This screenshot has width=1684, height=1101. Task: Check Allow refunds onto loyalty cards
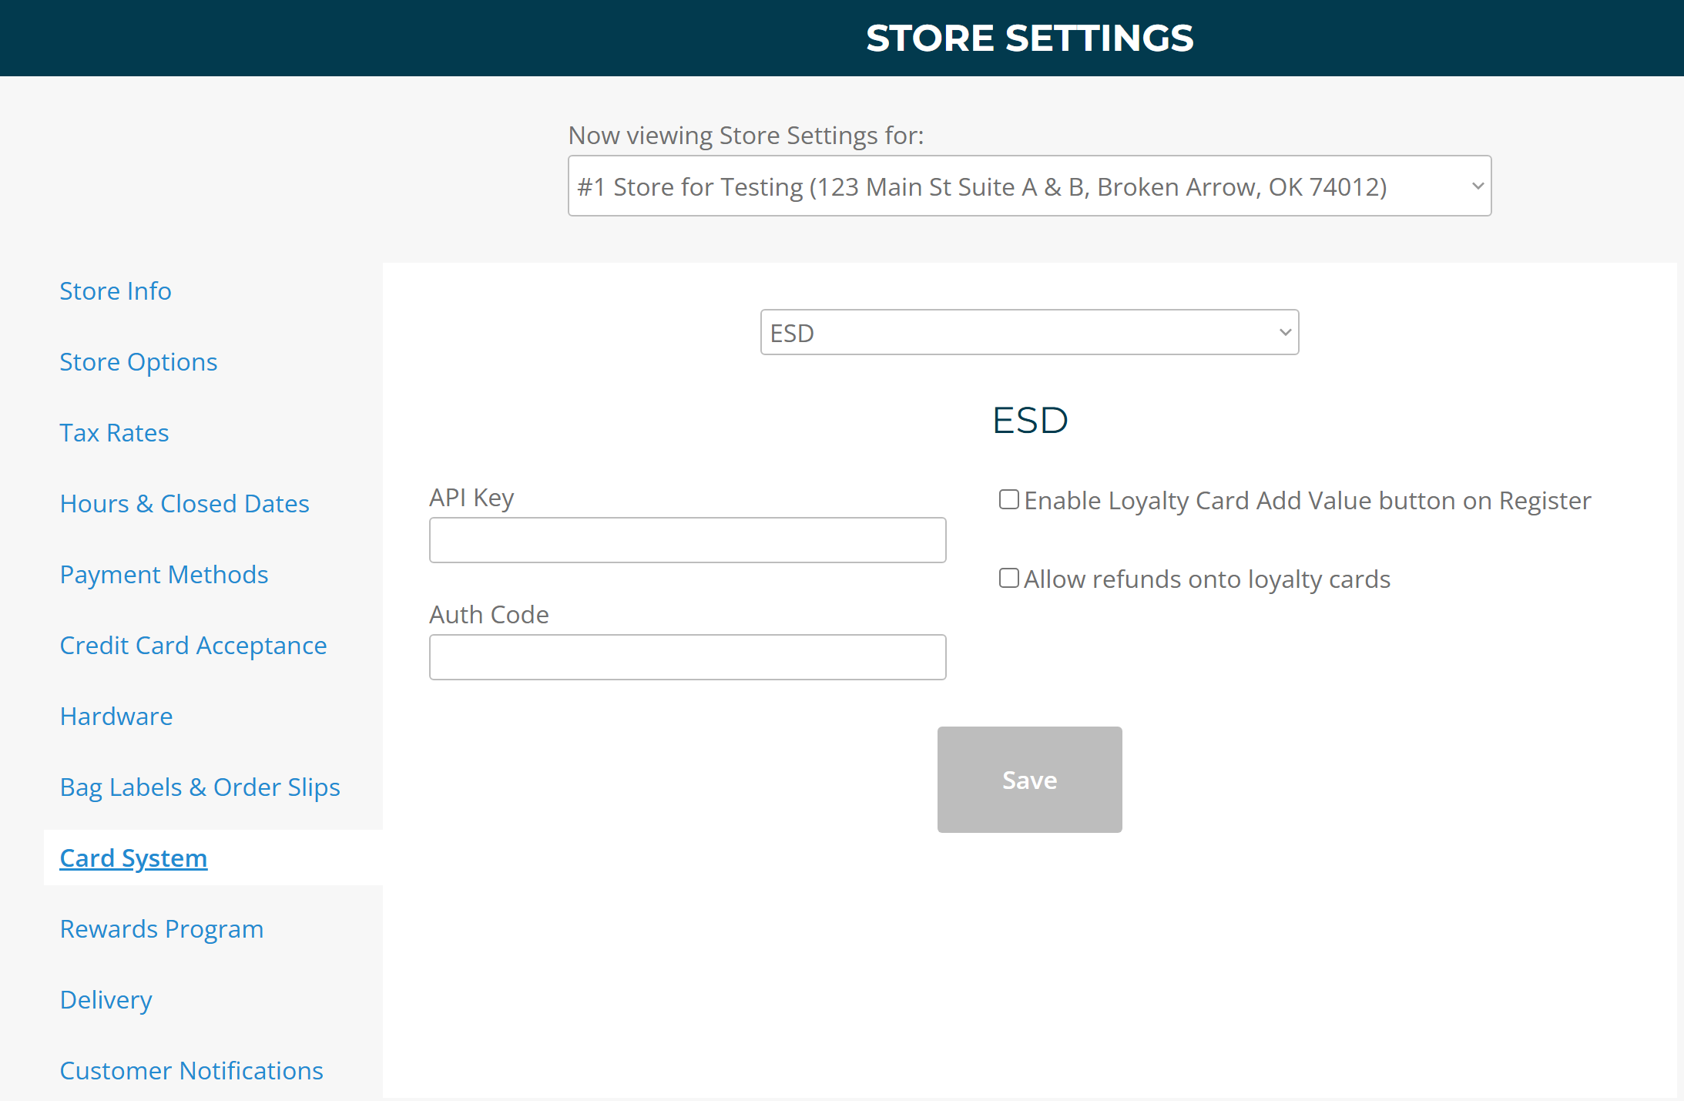[x=1008, y=579]
